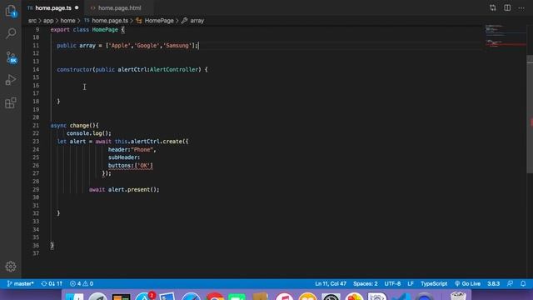Split the editor to the right

tap(507, 7)
